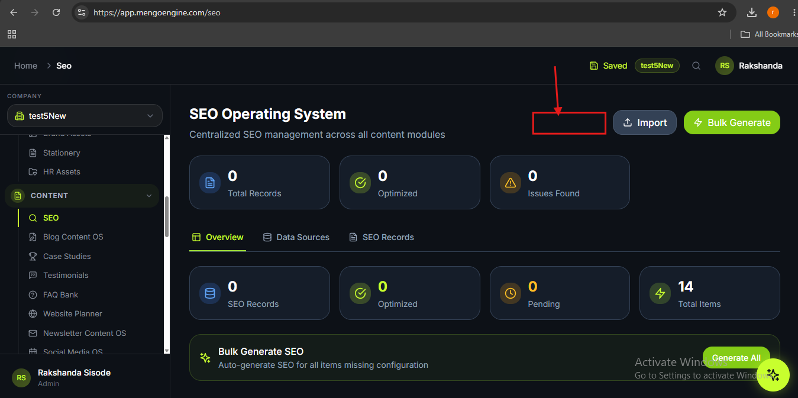Viewport: 798px width, 398px height.
Task: Click the Total Records card
Action: tap(259, 182)
